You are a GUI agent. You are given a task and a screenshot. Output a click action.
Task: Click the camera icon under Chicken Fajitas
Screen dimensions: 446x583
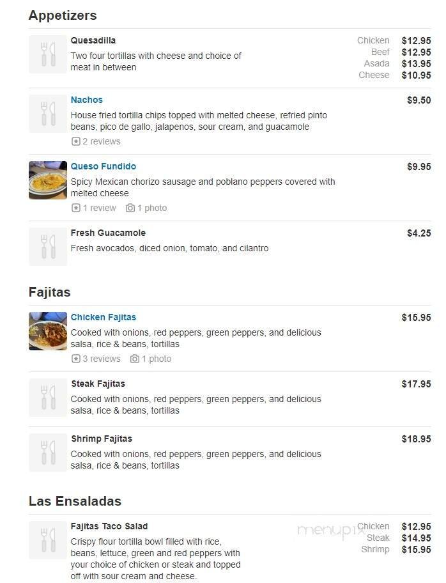coord(135,359)
